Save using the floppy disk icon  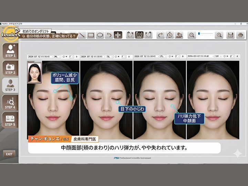tap(230, 35)
